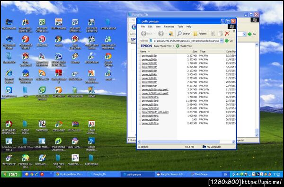
Task: Click Chrome icon in Quick Launch bar
Action: [32, 174]
